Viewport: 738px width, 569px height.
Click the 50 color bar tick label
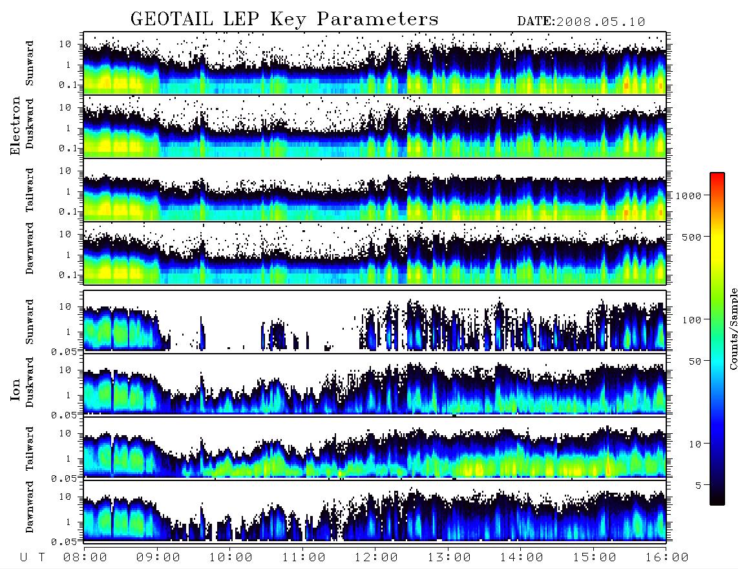point(695,361)
